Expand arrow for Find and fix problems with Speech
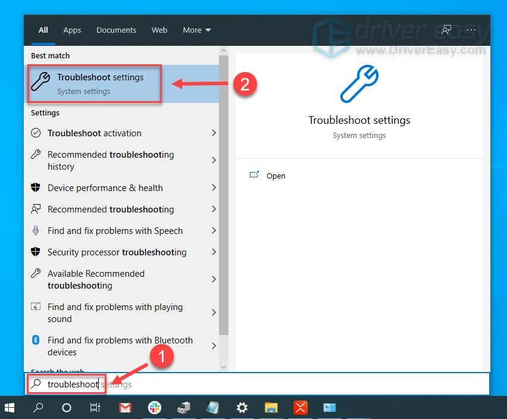This screenshot has height=419, width=507. point(214,231)
